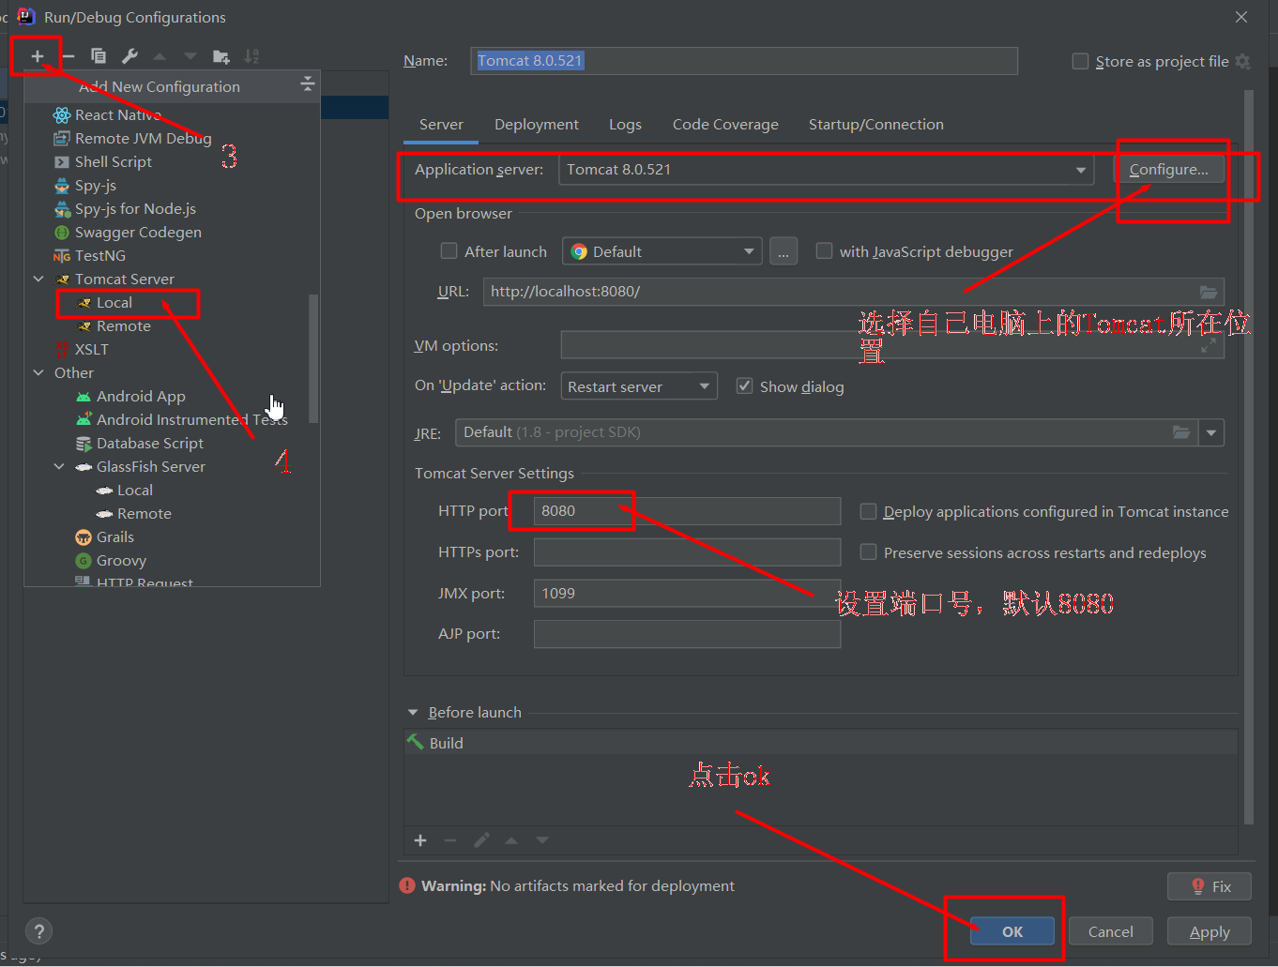Click Cancel button
This screenshot has width=1278, height=967.
coord(1110,931)
